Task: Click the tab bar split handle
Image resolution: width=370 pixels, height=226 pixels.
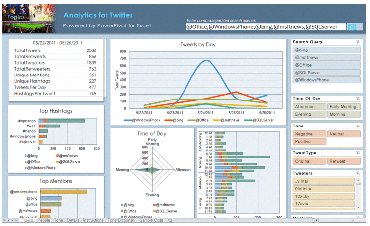Action: tap(313, 220)
